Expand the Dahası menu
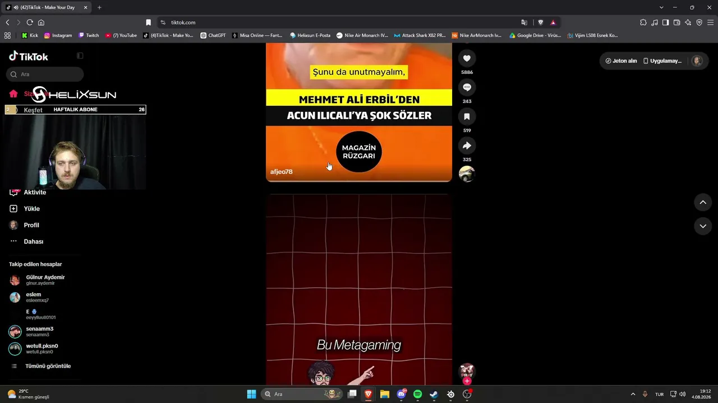 point(33,241)
